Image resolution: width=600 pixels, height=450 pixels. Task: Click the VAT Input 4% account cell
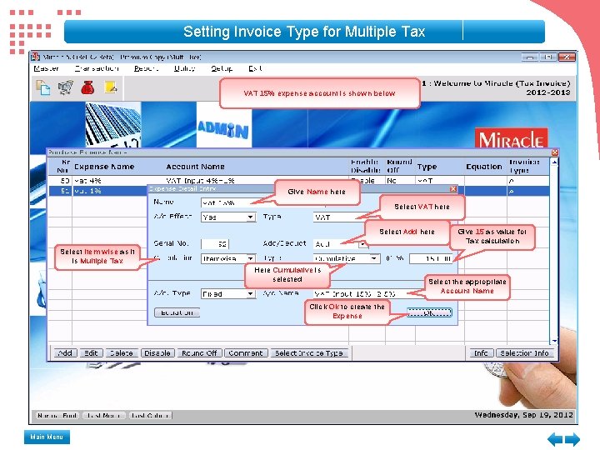tap(200, 181)
